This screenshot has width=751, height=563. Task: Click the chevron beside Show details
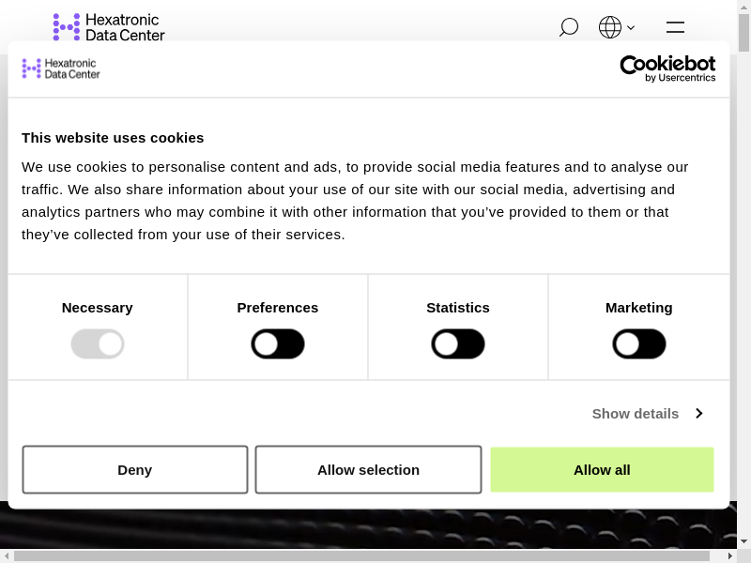pos(698,414)
